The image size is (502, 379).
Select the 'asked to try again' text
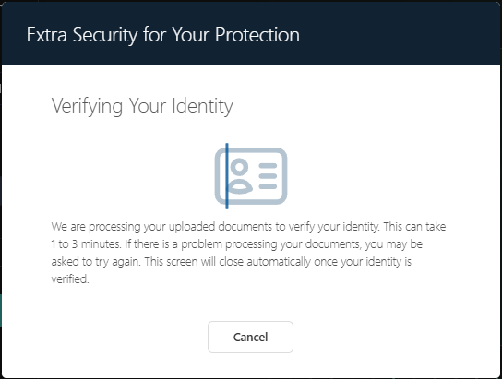[95, 262]
